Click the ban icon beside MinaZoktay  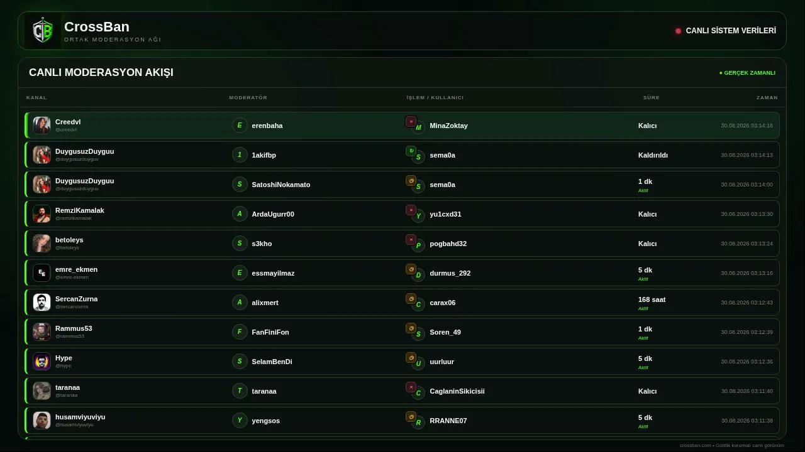411,122
